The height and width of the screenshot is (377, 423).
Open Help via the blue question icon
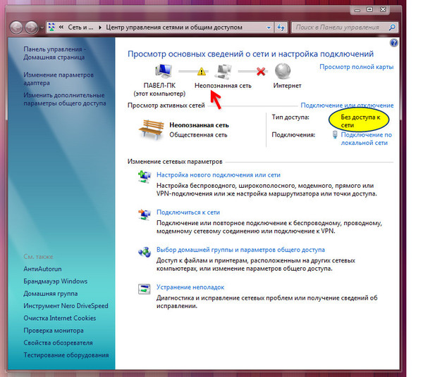[393, 43]
